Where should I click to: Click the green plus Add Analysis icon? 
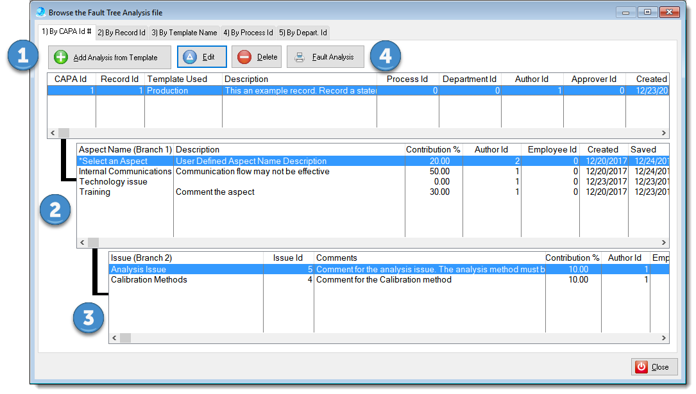[61, 57]
